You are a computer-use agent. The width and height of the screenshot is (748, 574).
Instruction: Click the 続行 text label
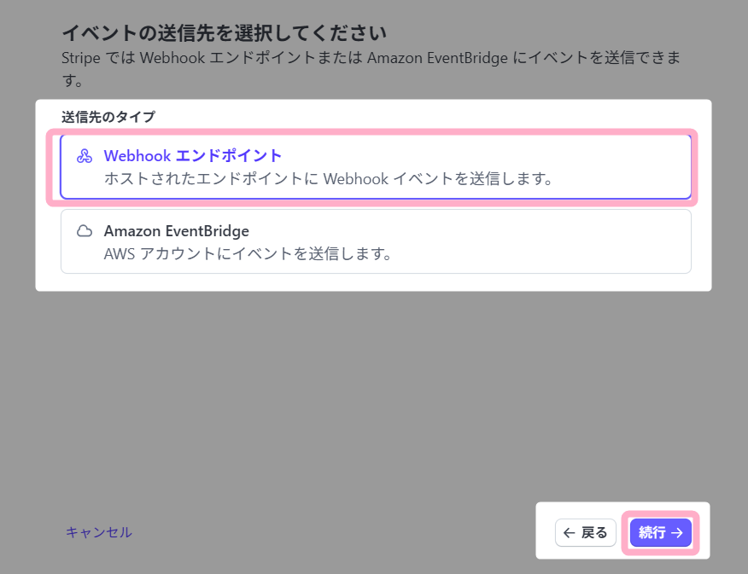[x=652, y=533]
